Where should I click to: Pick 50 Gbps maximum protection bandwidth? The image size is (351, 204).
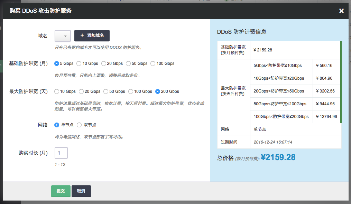[106, 91]
